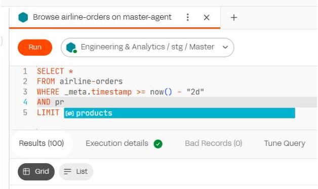
Task: Close the Browse airline-orders tab
Action: click(207, 17)
